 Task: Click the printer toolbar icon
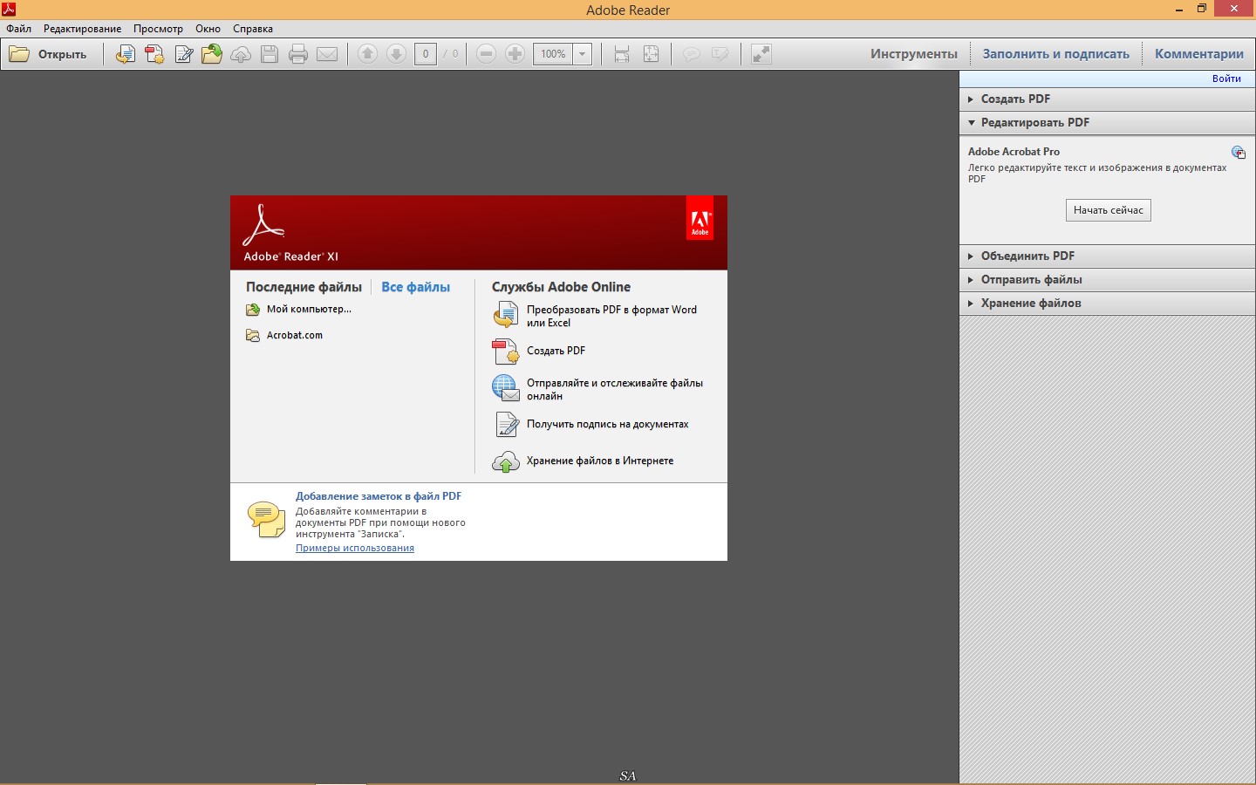pyautogui.click(x=298, y=54)
